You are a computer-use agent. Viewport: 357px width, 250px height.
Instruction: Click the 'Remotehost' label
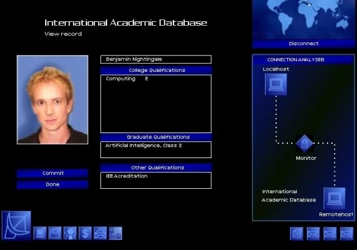pyautogui.click(x=336, y=214)
